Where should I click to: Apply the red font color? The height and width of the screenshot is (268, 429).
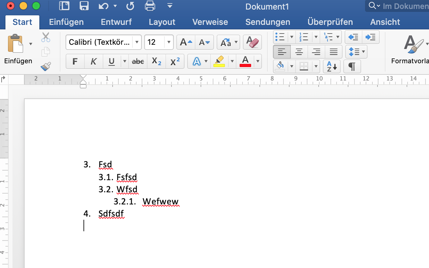coord(245,61)
